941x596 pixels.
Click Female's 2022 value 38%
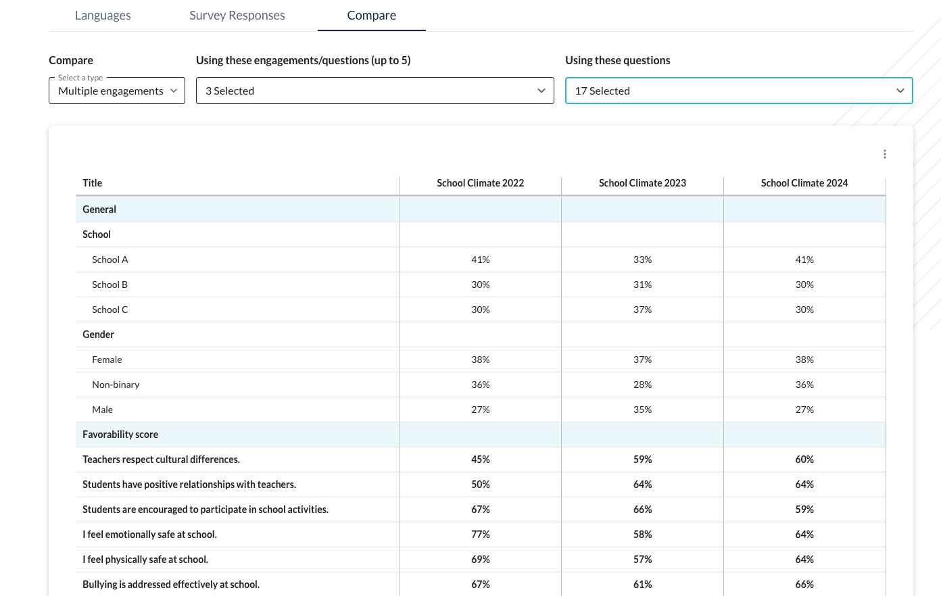481,359
